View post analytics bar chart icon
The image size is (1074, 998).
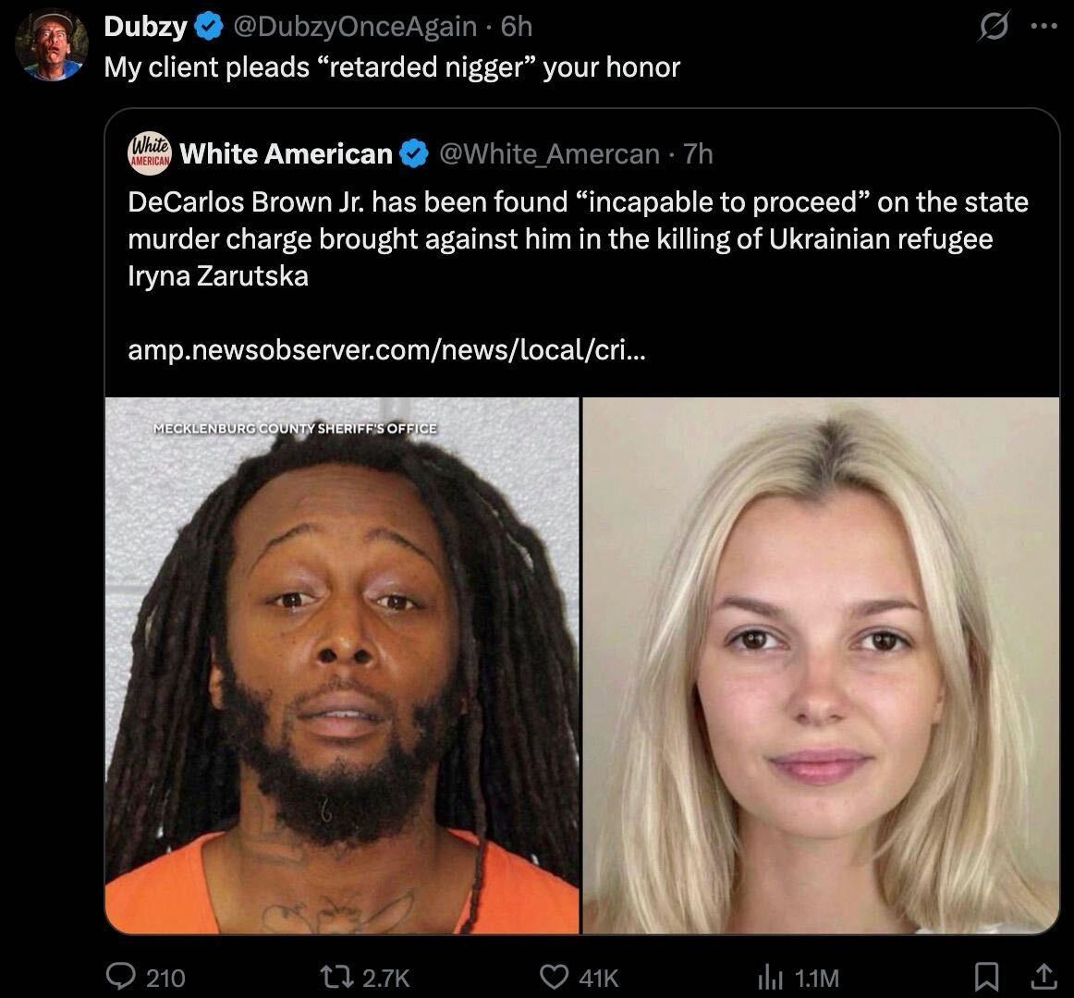point(770,977)
